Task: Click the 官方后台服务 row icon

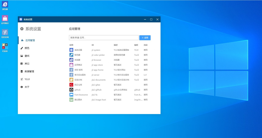Action: 71,75
